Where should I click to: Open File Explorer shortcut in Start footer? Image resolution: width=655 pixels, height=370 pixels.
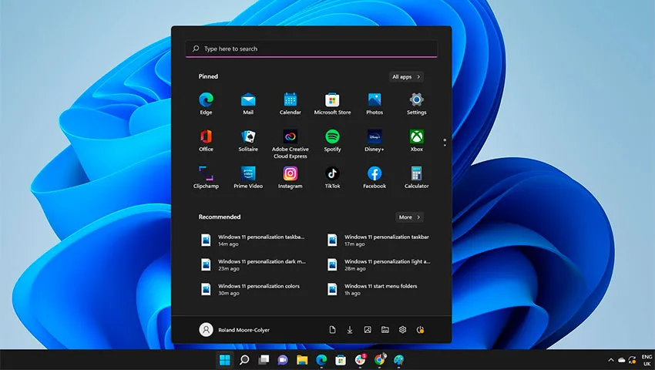point(385,330)
